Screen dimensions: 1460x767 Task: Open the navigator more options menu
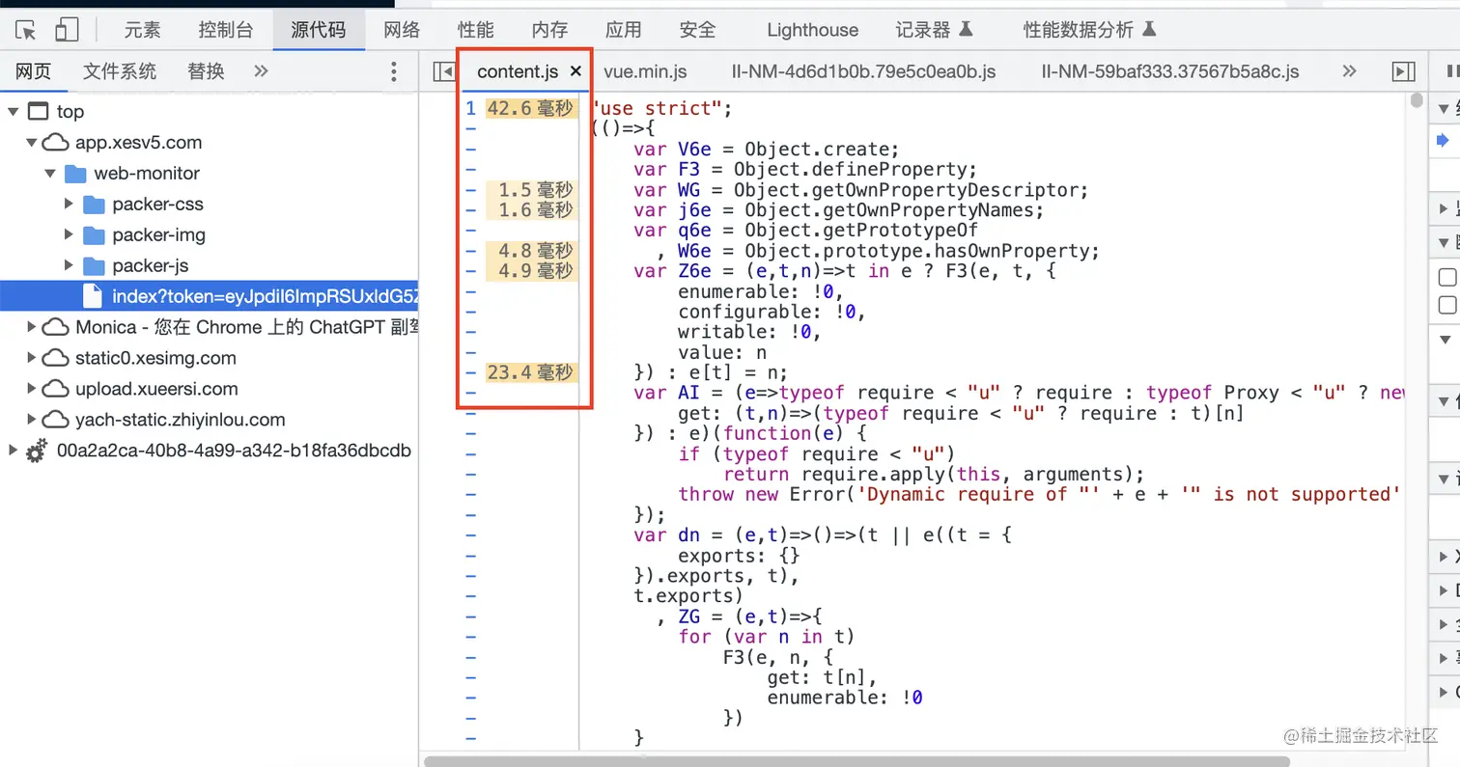pyautogui.click(x=393, y=71)
